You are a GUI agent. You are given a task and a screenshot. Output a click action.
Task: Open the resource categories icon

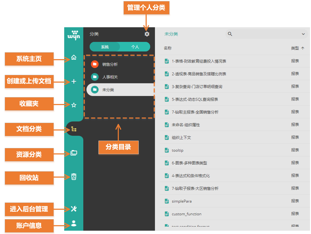(74, 153)
